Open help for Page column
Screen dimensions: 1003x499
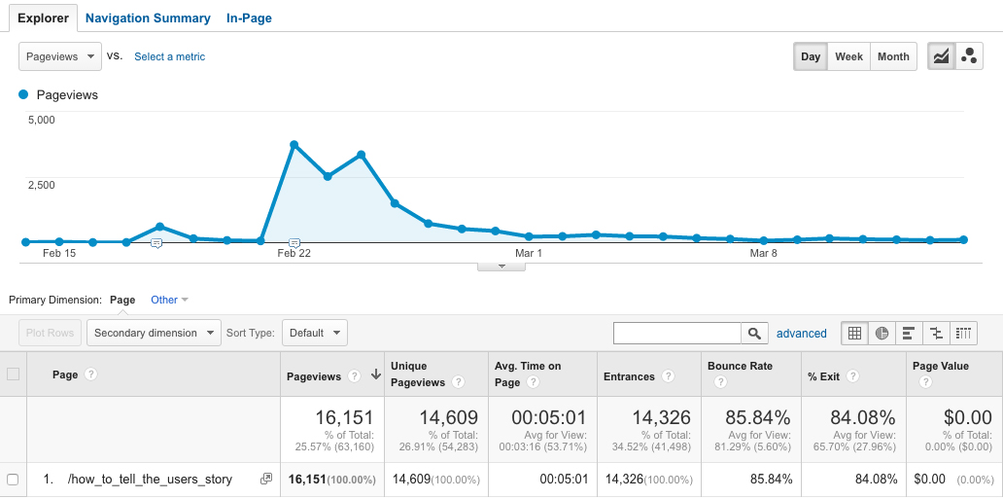pyautogui.click(x=90, y=374)
